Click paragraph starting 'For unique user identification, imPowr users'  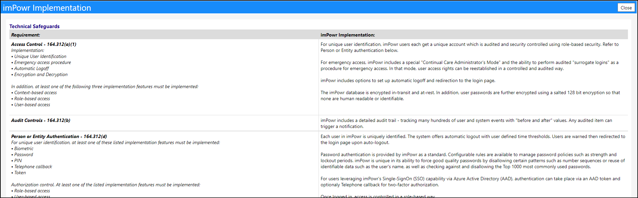coord(470,47)
